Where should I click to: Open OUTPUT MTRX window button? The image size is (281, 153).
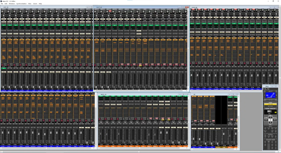click(272, 137)
